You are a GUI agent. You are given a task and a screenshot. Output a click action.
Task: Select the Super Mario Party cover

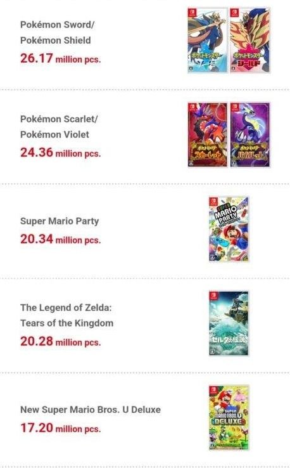[x=229, y=229]
